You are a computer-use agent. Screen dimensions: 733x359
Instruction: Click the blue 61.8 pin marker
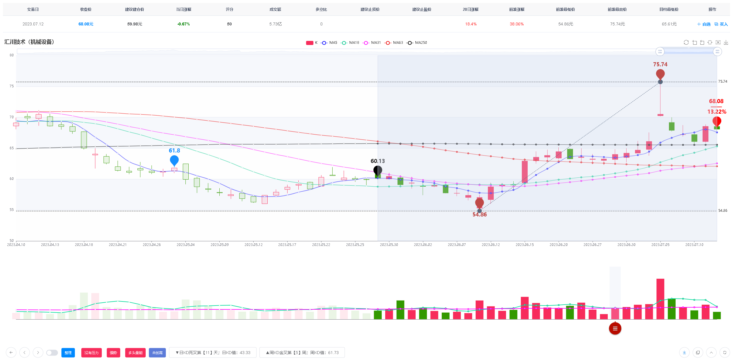coord(174,161)
